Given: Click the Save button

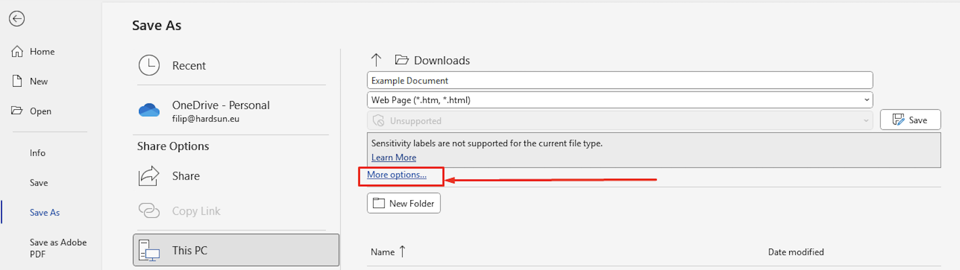Looking at the screenshot, I should [x=910, y=120].
